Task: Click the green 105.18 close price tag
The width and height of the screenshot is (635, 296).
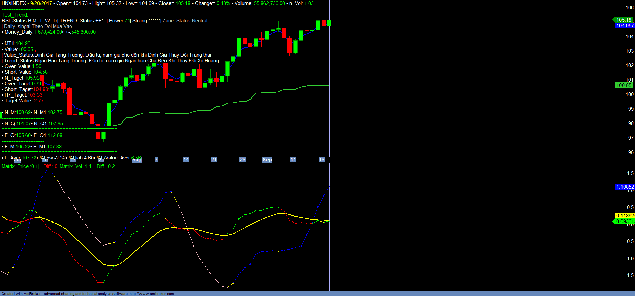Action: 624,20
